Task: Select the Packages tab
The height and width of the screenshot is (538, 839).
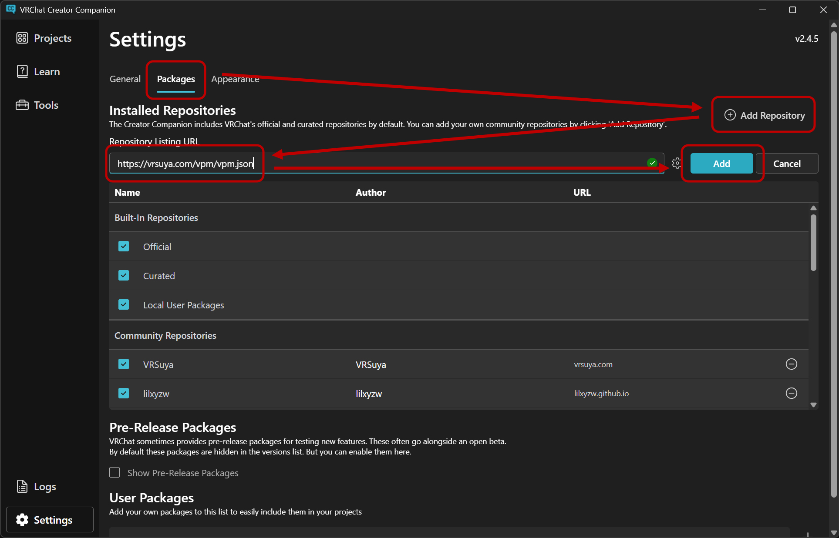Action: [x=176, y=79]
